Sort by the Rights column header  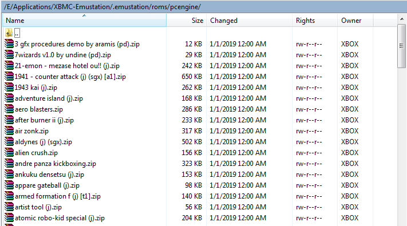[315, 20]
